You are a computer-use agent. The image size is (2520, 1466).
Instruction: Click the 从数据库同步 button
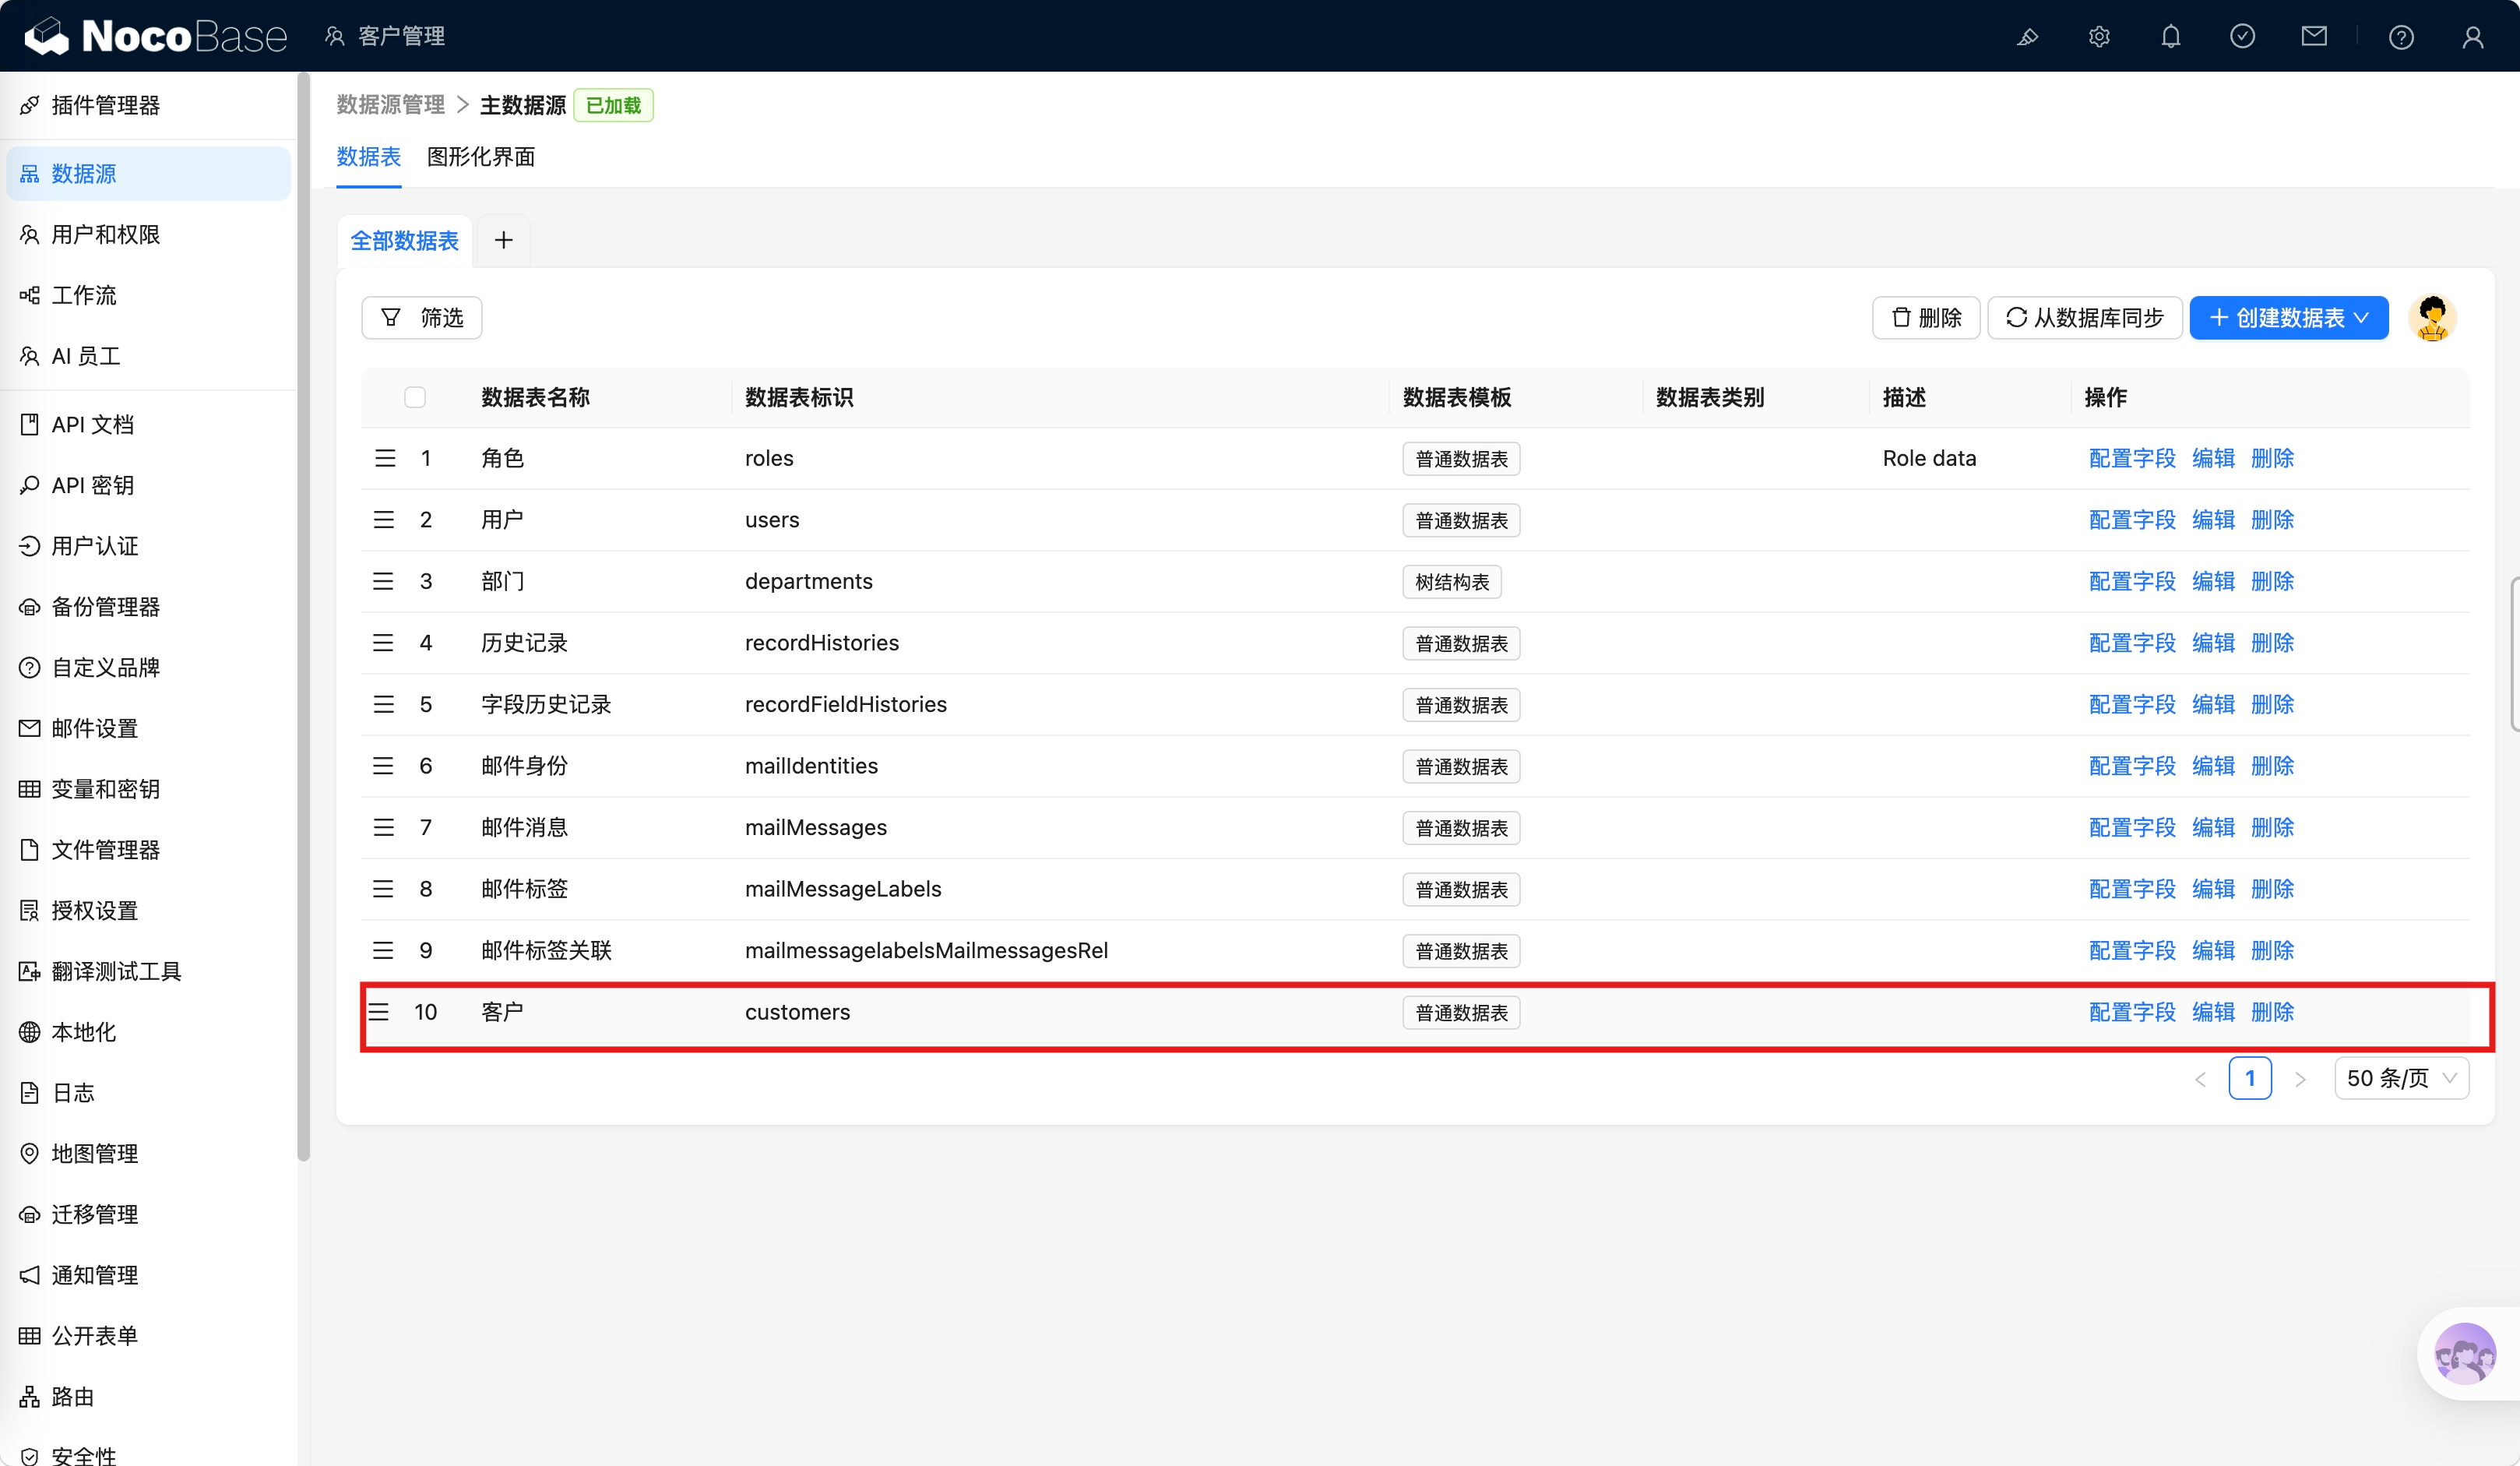2084,318
